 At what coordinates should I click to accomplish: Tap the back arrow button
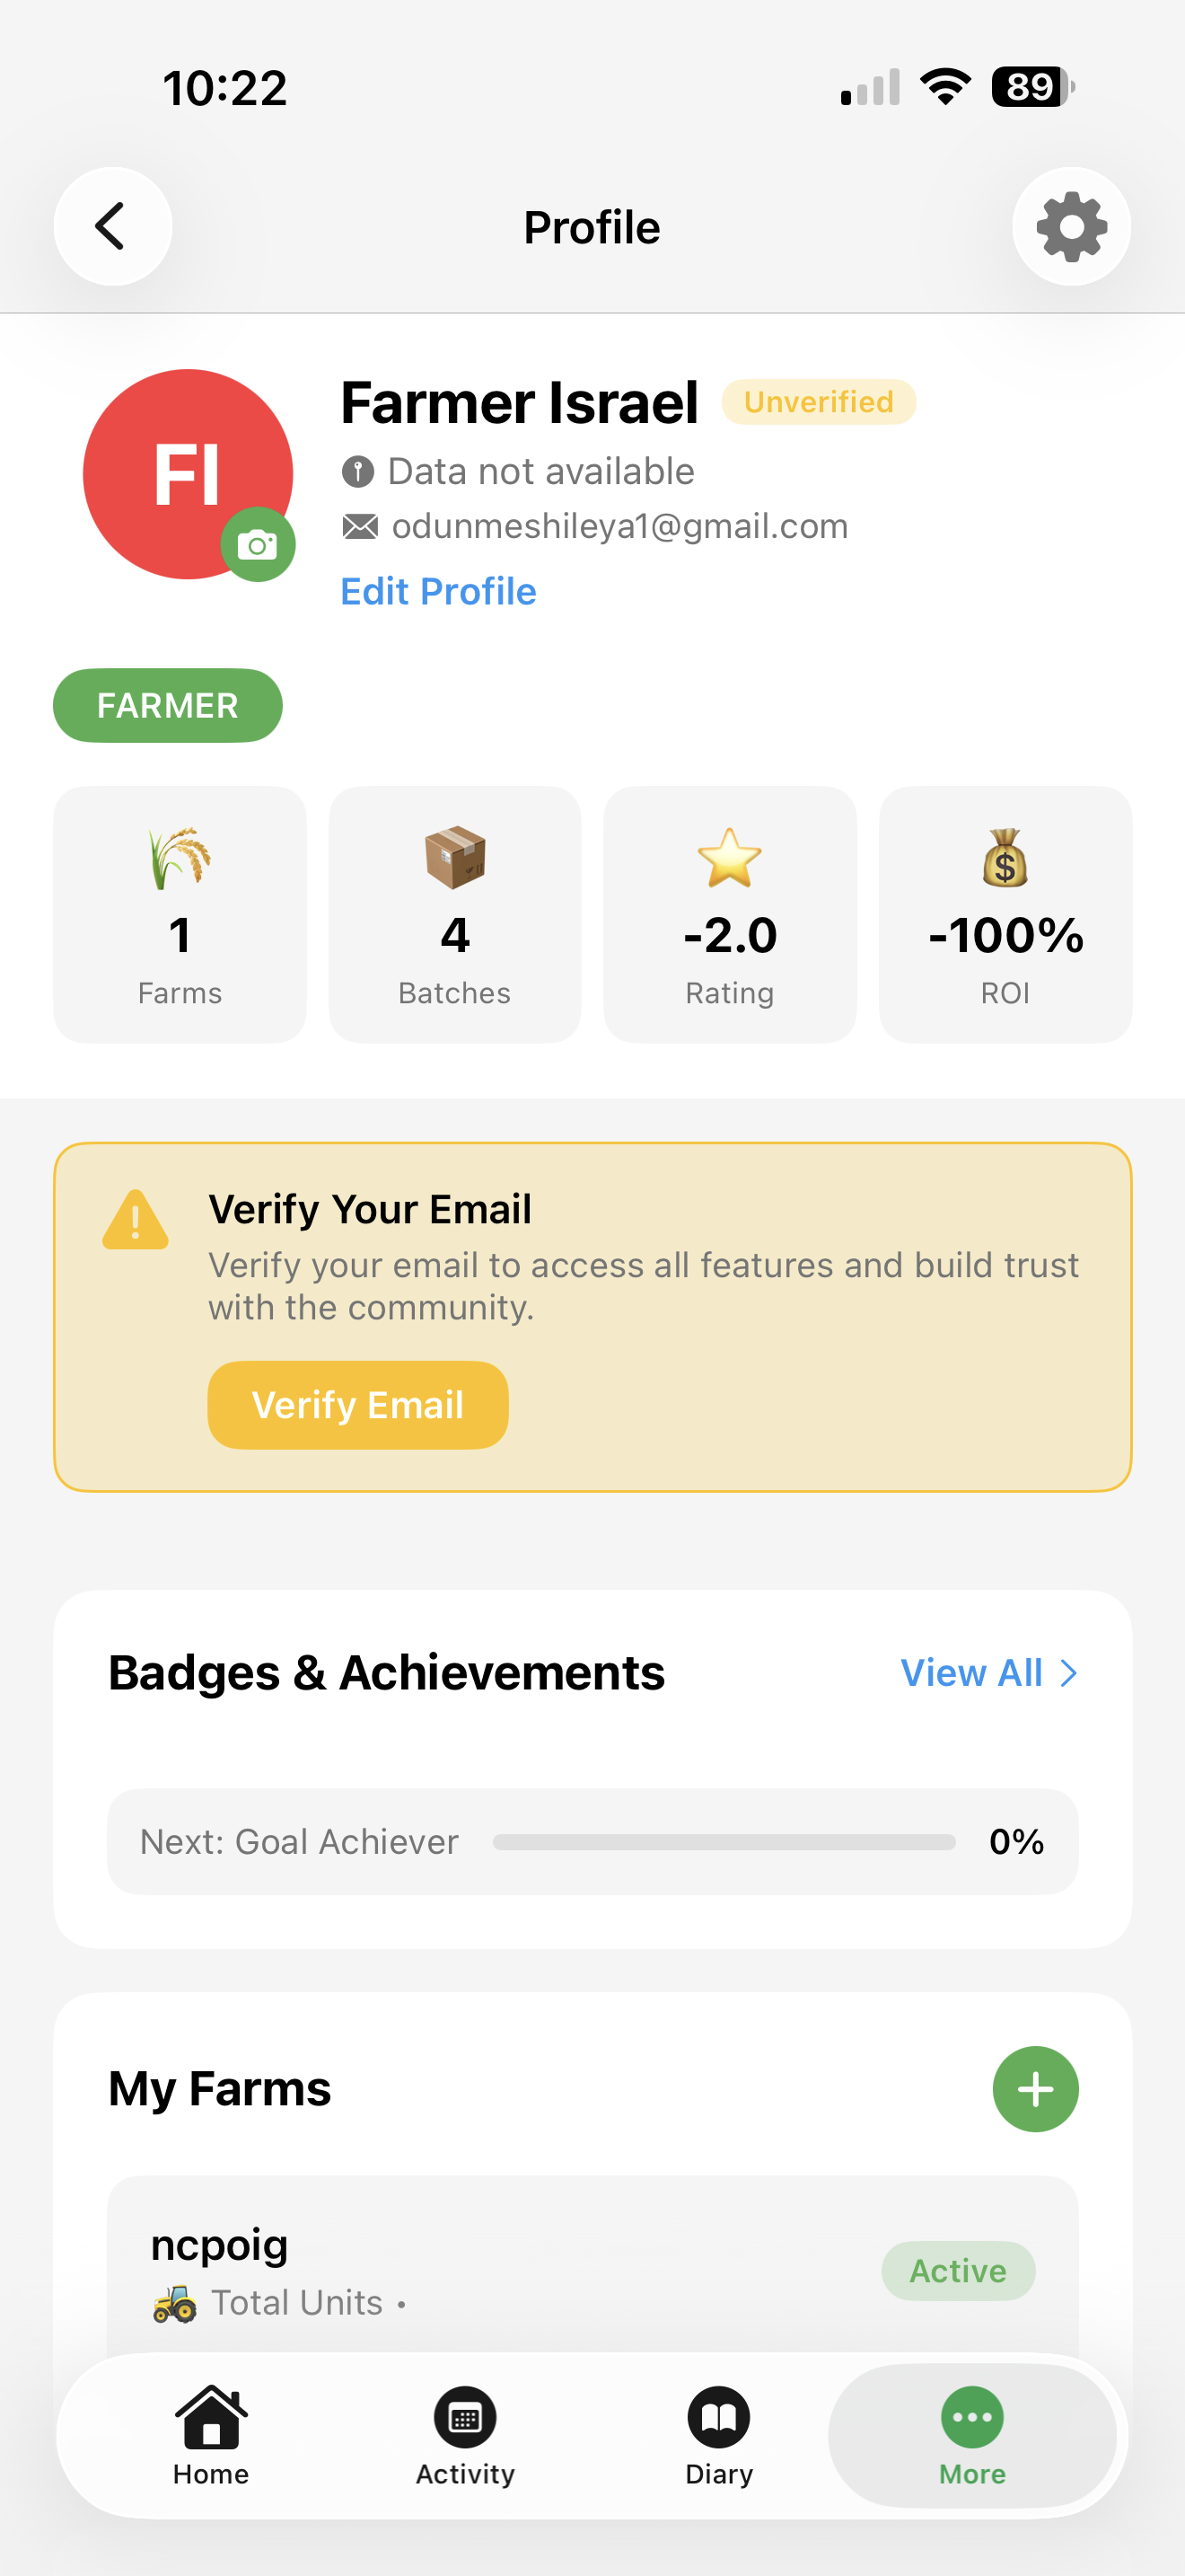click(113, 227)
